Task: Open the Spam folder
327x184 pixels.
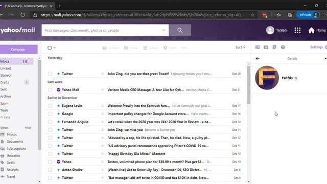Action: 5,103
